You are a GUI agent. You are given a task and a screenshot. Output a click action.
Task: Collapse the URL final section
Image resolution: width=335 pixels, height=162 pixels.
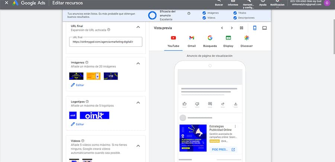click(138, 27)
